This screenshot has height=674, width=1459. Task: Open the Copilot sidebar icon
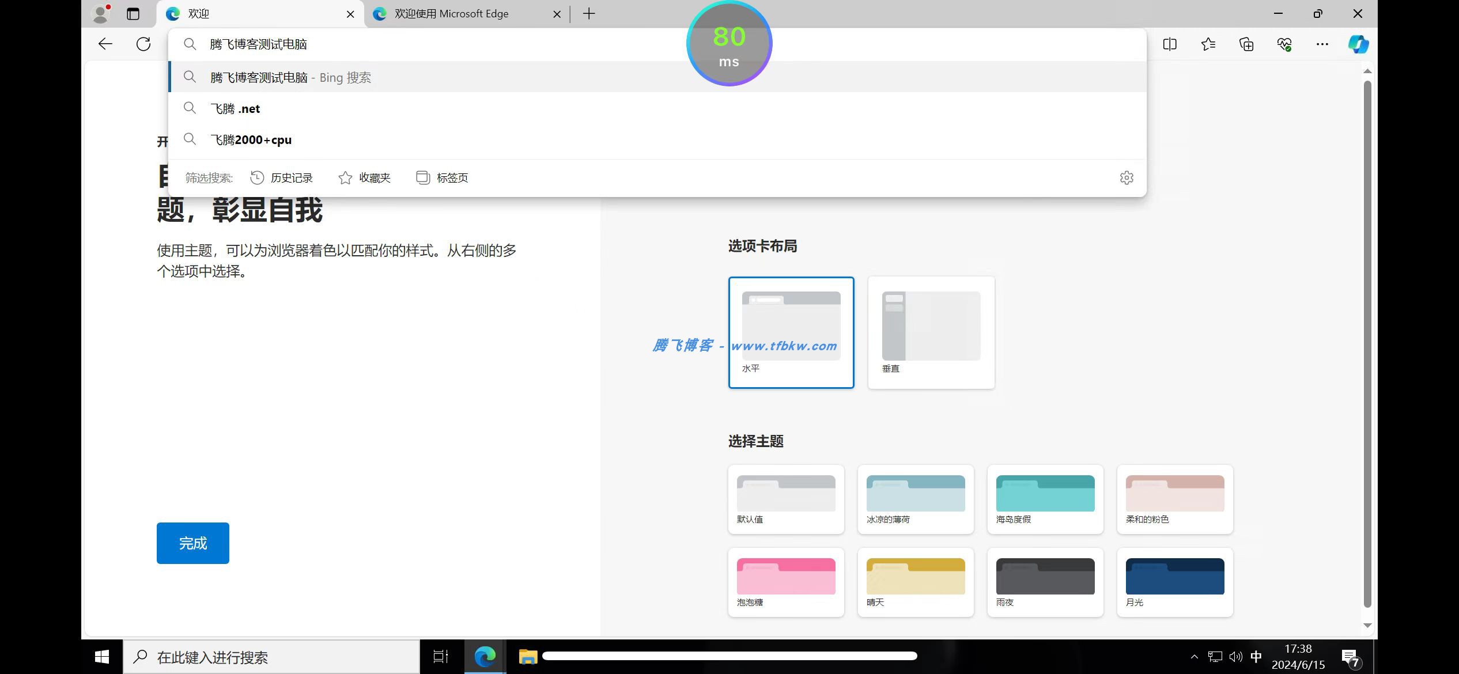click(1358, 44)
